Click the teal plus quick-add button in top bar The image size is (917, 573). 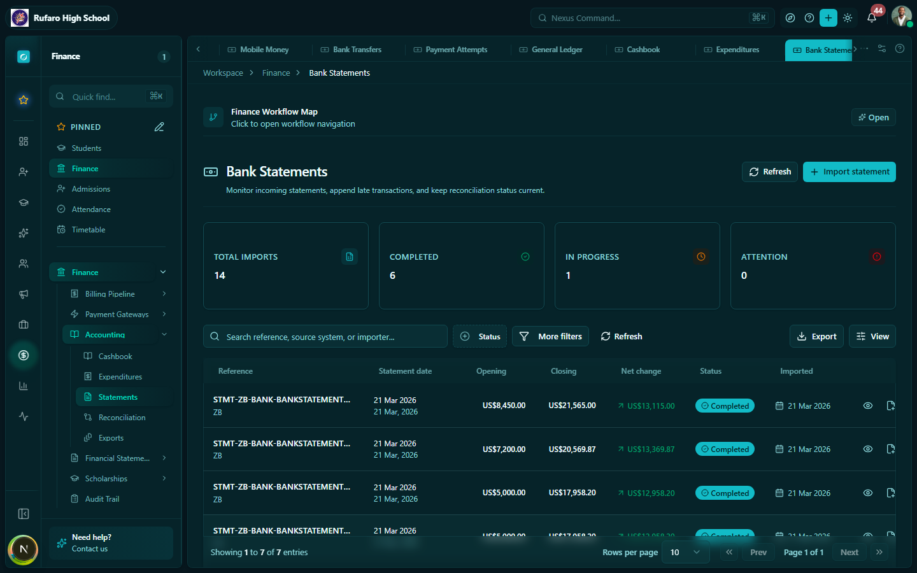828,18
